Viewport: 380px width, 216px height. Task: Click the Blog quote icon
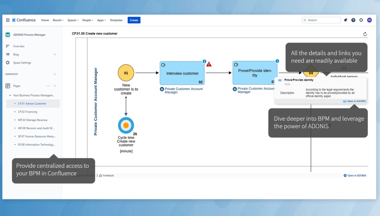8,55
